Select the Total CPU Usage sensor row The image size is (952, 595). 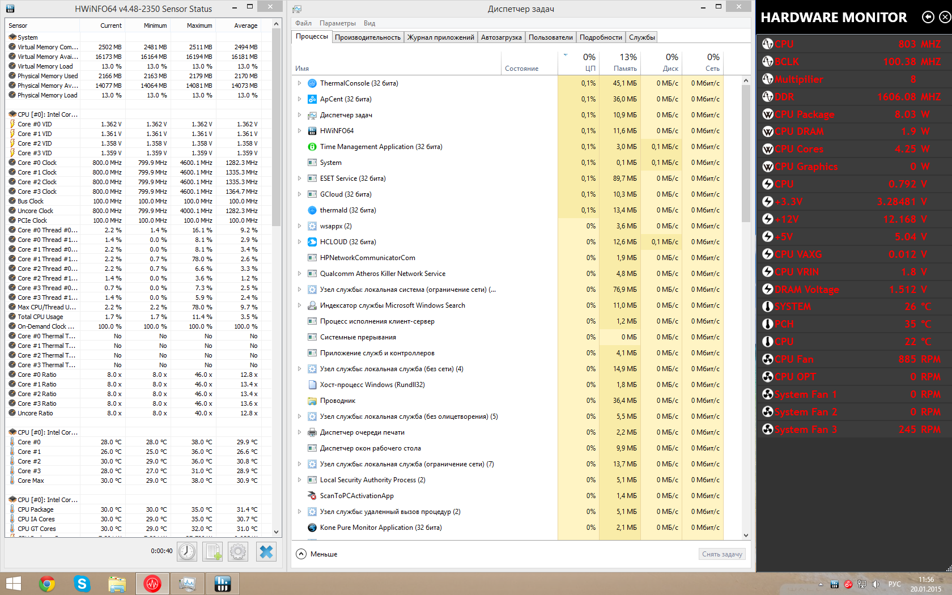[x=134, y=317]
